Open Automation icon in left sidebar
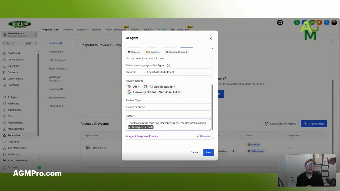The width and height of the screenshot is (340, 191). (5, 110)
